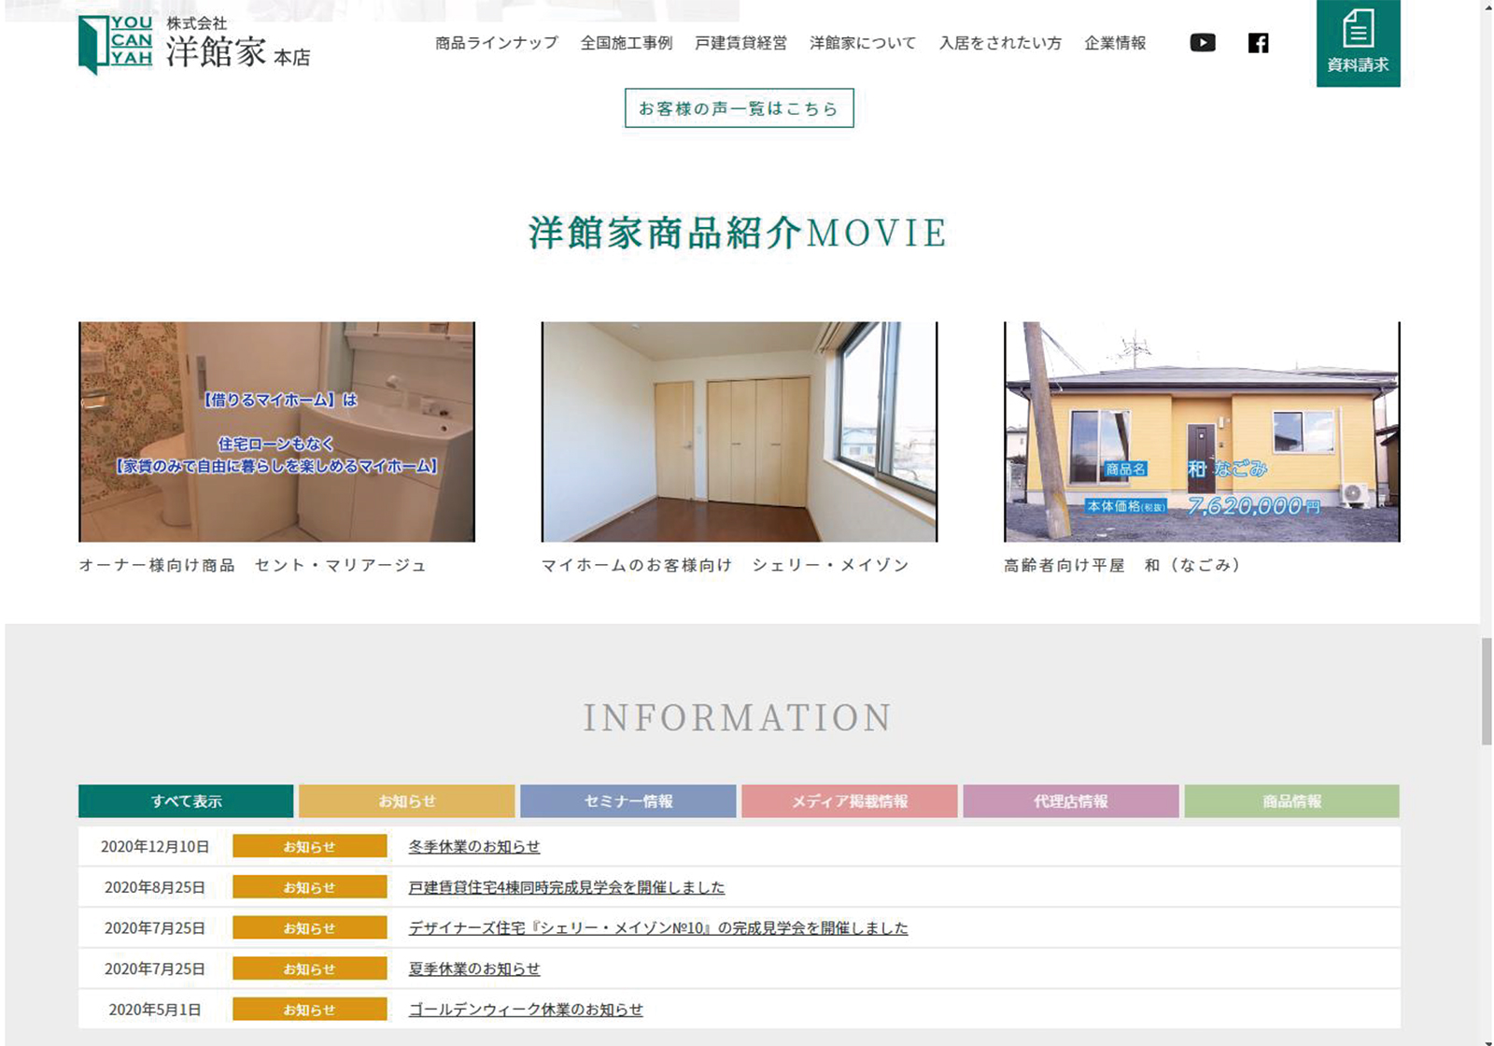1494x1046 pixels.
Task: Click the date 2020年8月25日
Action: [155, 887]
